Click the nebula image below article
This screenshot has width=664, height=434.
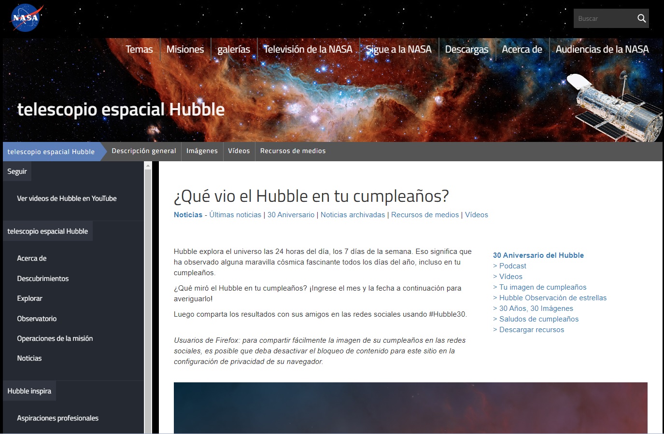point(410,408)
